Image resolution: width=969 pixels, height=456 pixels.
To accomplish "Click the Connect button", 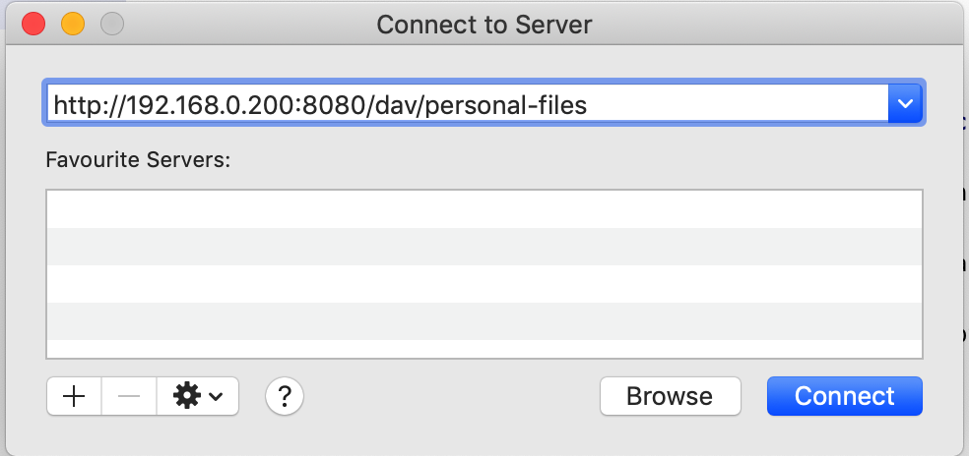I will (845, 396).
